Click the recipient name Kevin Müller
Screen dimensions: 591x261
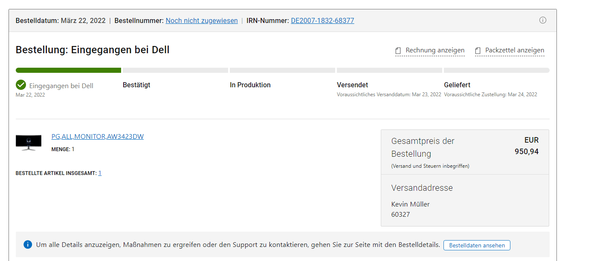(411, 204)
